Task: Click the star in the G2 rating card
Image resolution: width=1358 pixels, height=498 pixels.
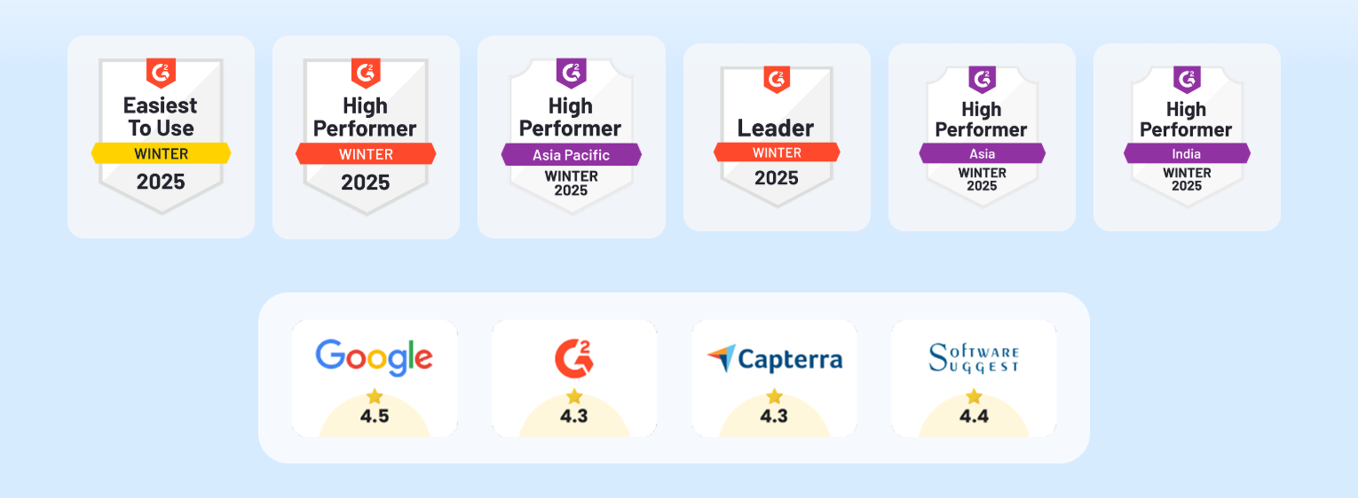Action: (574, 396)
